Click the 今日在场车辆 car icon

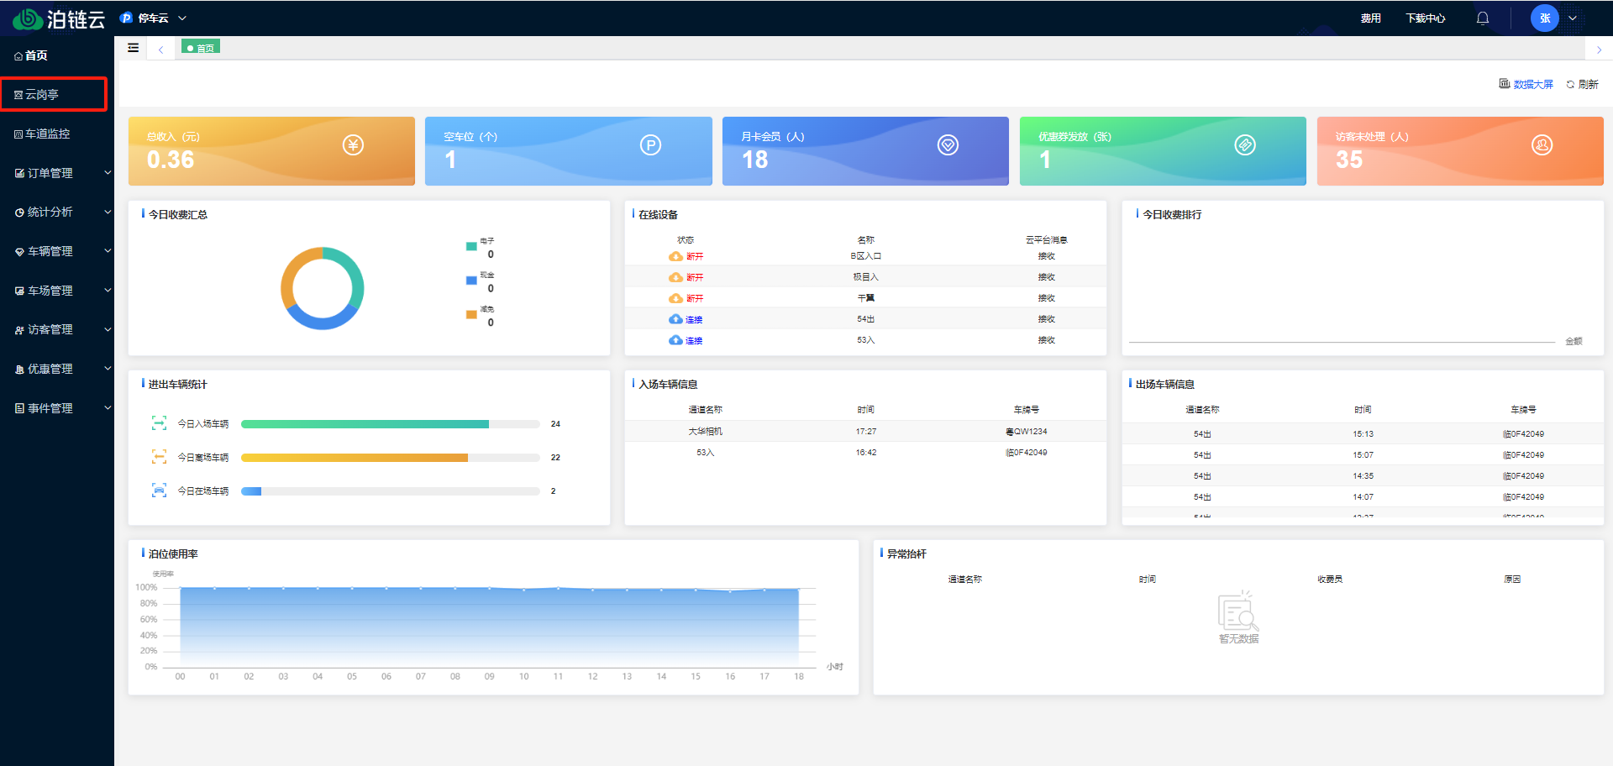[x=159, y=491]
